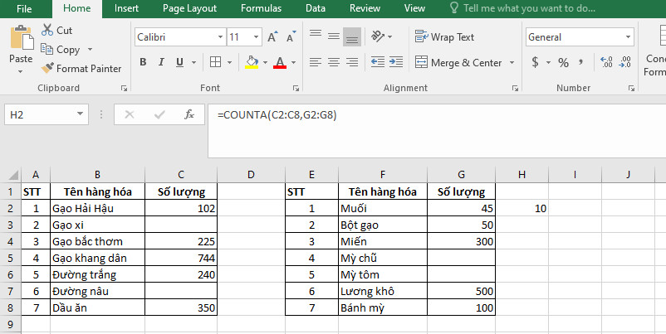
Task: Toggle Bottom Align button
Action: click(x=352, y=37)
